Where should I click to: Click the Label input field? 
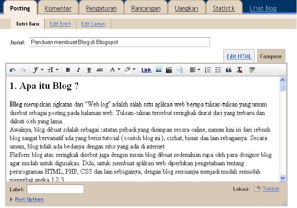click(x=55, y=189)
